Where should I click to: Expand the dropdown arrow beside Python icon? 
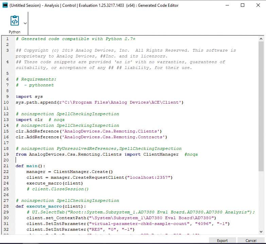click(x=25, y=23)
